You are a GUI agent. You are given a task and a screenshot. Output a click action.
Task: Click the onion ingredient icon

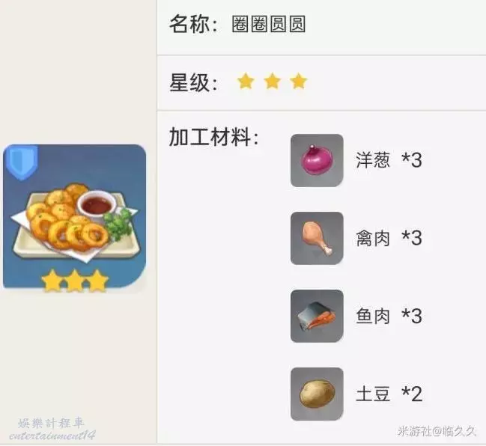click(x=317, y=160)
